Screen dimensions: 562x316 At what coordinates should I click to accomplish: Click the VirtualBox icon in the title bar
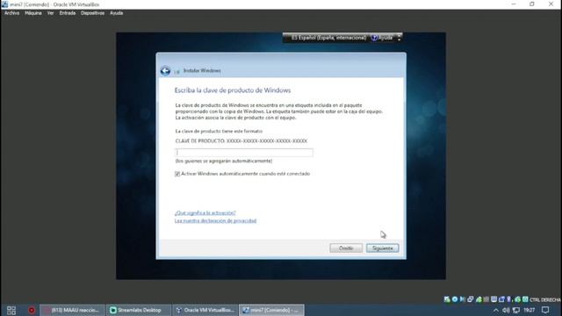[x=4, y=4]
